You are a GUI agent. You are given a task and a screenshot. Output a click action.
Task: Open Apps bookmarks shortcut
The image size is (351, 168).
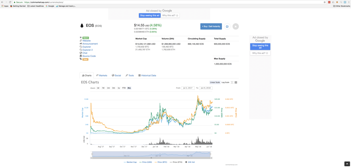tap(5, 6)
